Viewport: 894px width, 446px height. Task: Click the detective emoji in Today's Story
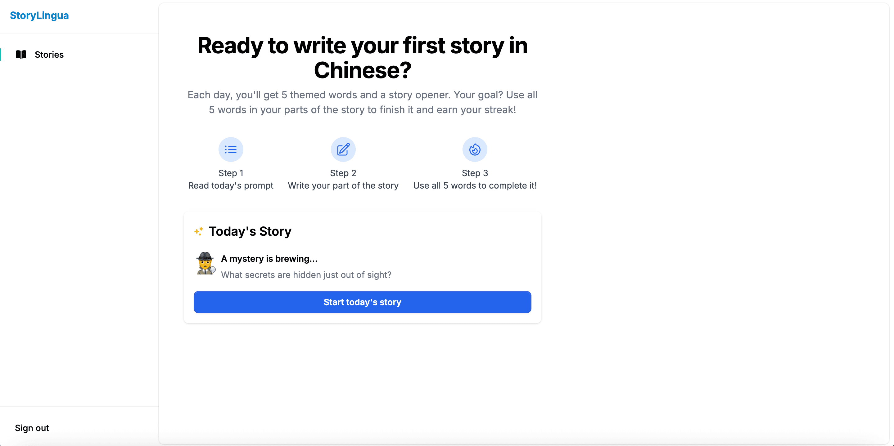(x=205, y=264)
